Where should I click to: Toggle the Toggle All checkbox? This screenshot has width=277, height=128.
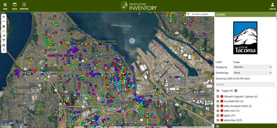pyautogui.click(x=218, y=91)
